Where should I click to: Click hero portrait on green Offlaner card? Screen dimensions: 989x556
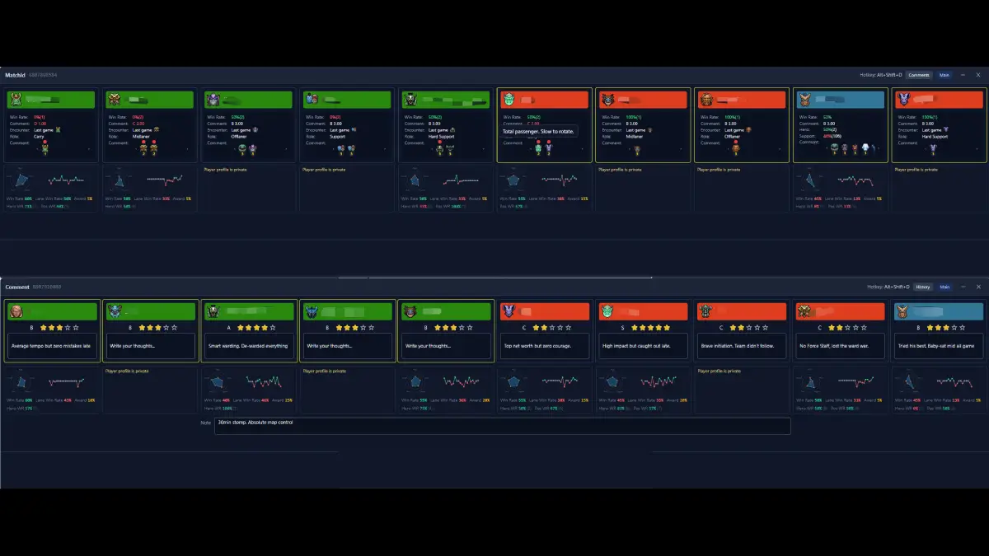pos(213,100)
